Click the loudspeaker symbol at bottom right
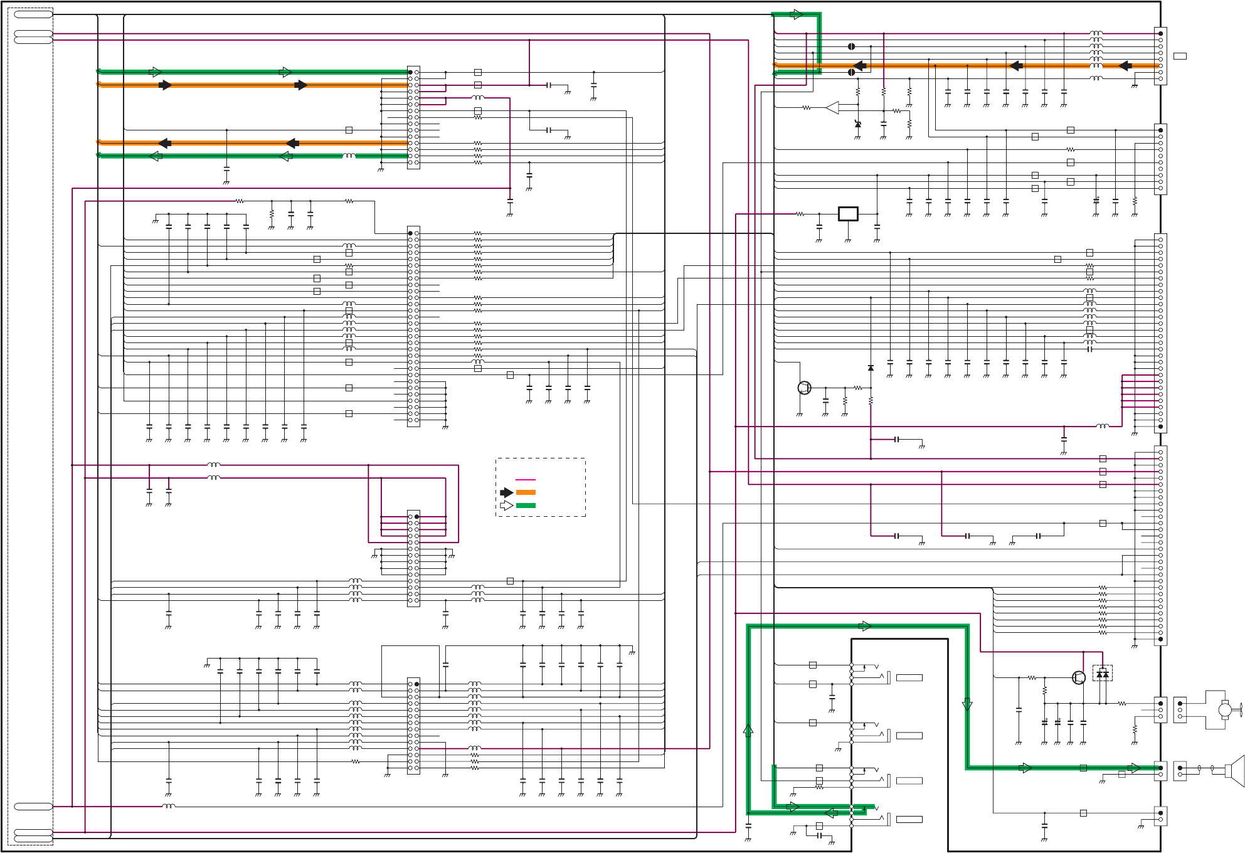Viewport: 1245px width, 853px height. 1236,771
